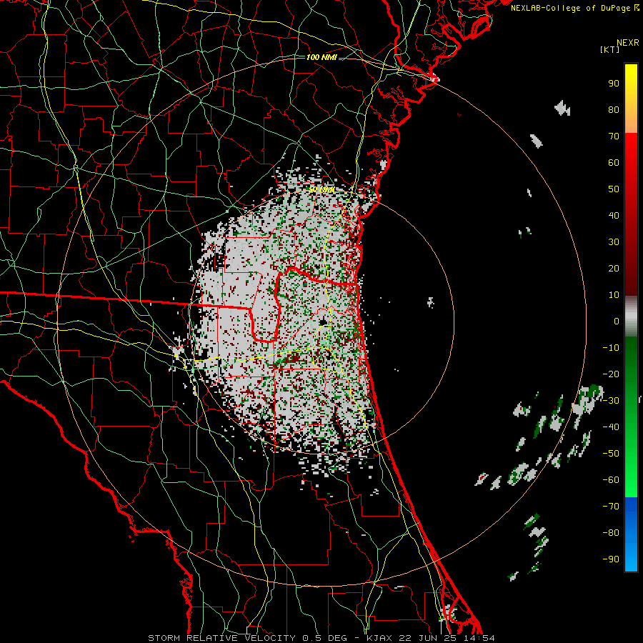643x643 pixels.
Task: Click the -70 scale label
Action: coord(611,507)
